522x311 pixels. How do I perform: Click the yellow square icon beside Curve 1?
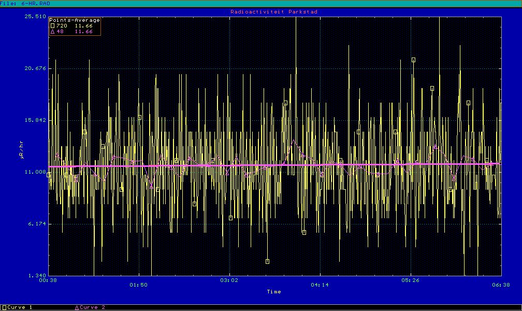pyautogui.click(x=5, y=307)
